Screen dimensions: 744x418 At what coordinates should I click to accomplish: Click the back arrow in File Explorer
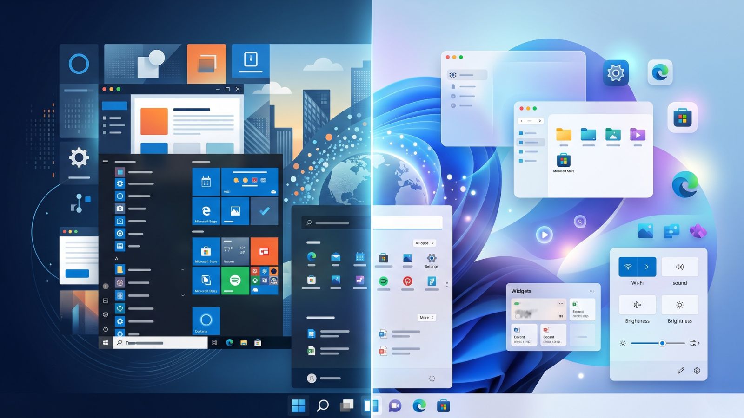[522, 121]
